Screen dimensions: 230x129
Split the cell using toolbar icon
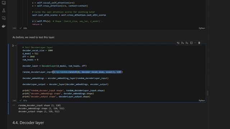[x=192, y=43]
